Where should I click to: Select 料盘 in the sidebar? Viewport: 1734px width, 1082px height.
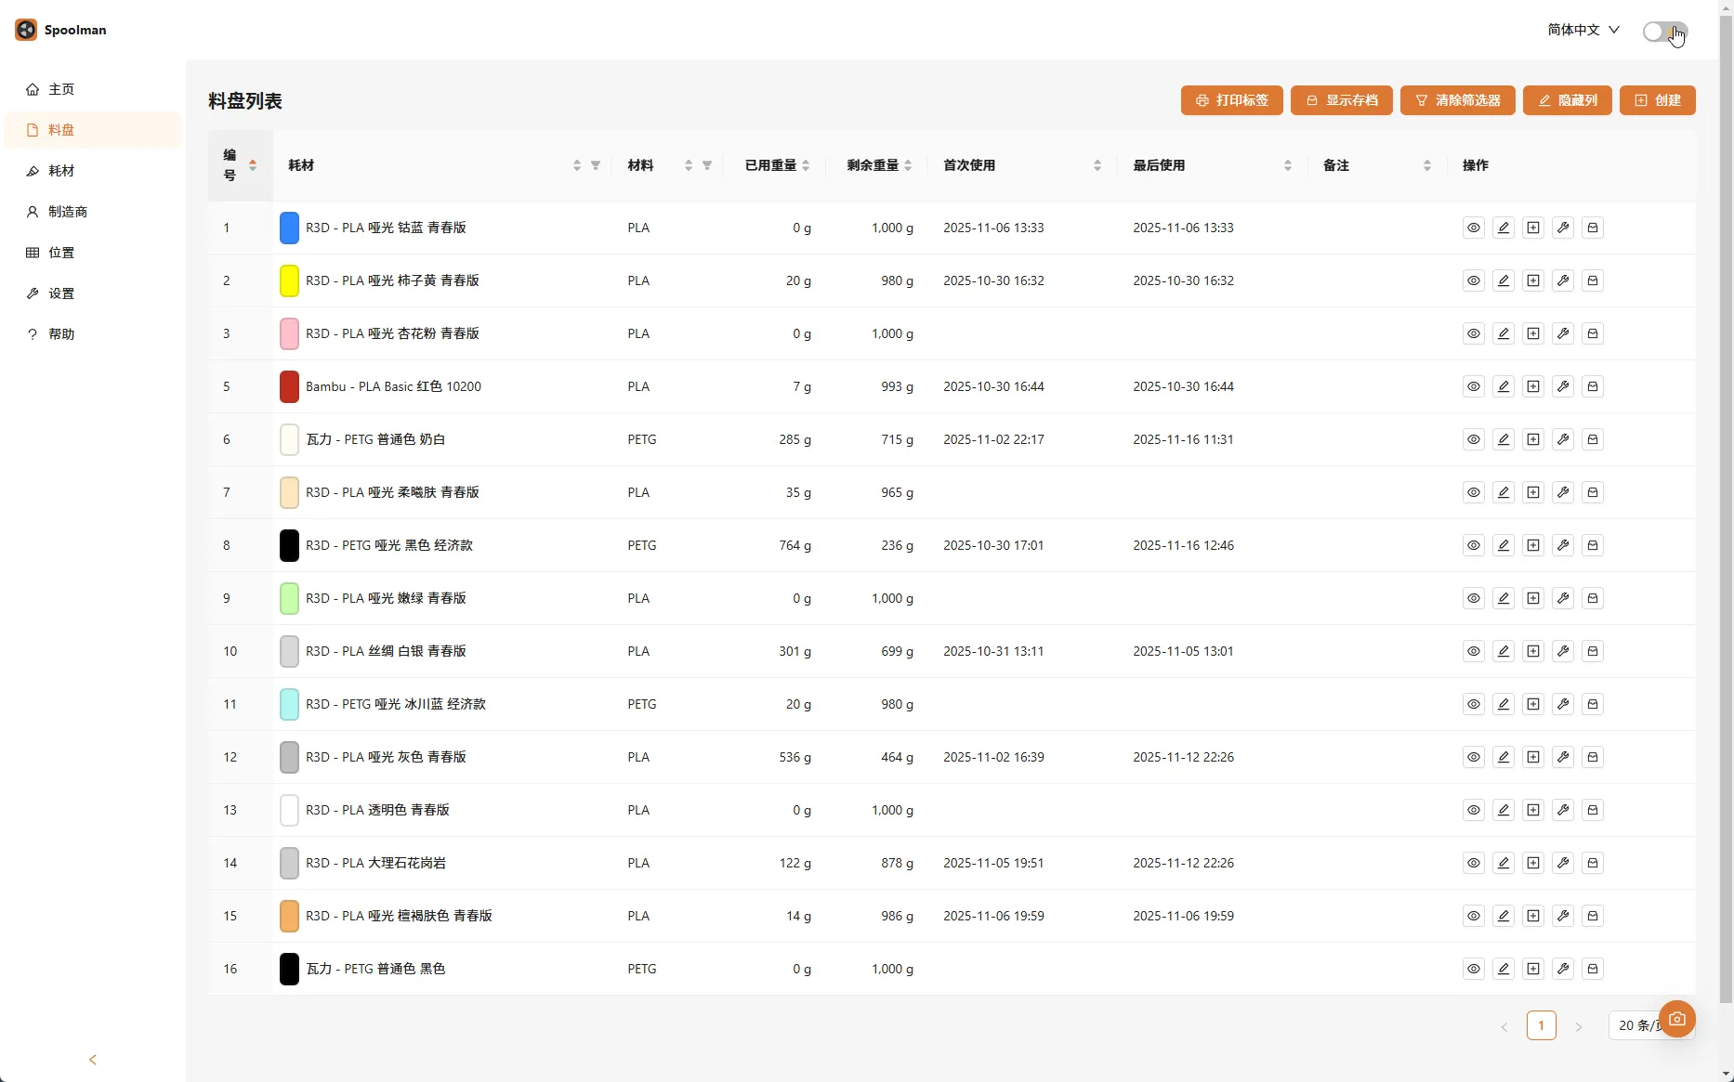tap(92, 130)
